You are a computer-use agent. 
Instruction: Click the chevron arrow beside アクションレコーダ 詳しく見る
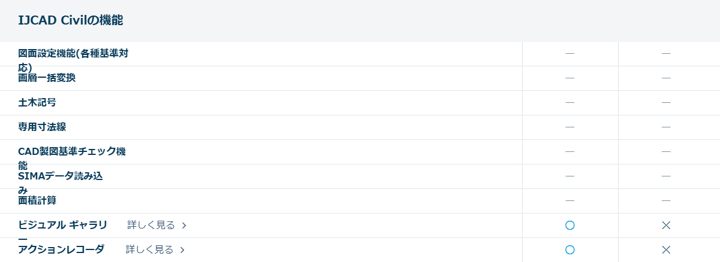tap(182, 250)
